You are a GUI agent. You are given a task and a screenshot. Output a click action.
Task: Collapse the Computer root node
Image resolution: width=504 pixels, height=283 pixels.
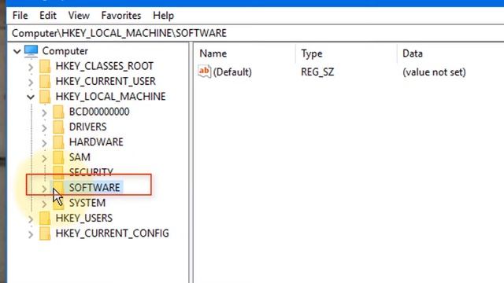[17, 51]
